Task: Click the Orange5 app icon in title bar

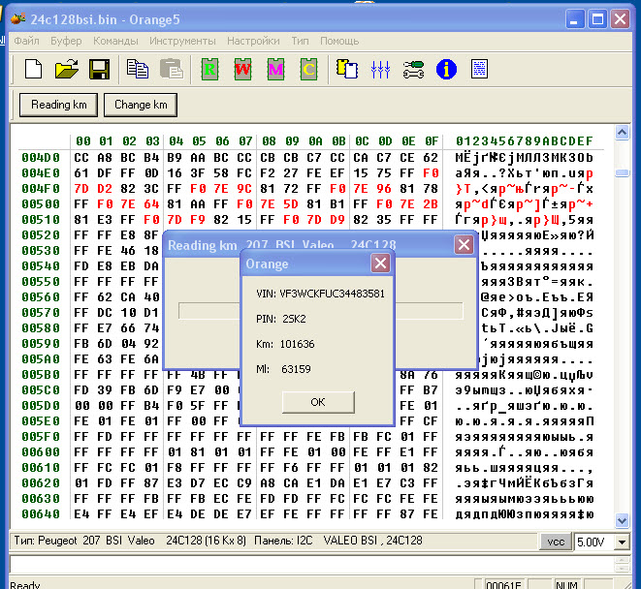Action: tap(18, 19)
